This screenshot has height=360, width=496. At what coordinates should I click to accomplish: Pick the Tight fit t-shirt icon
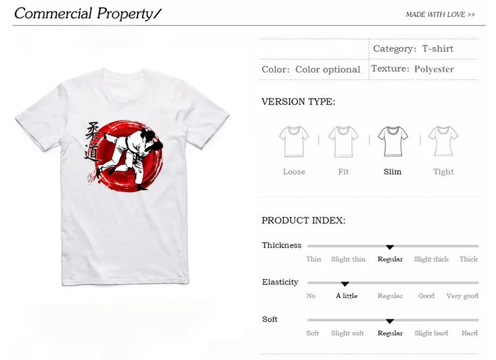pos(443,141)
